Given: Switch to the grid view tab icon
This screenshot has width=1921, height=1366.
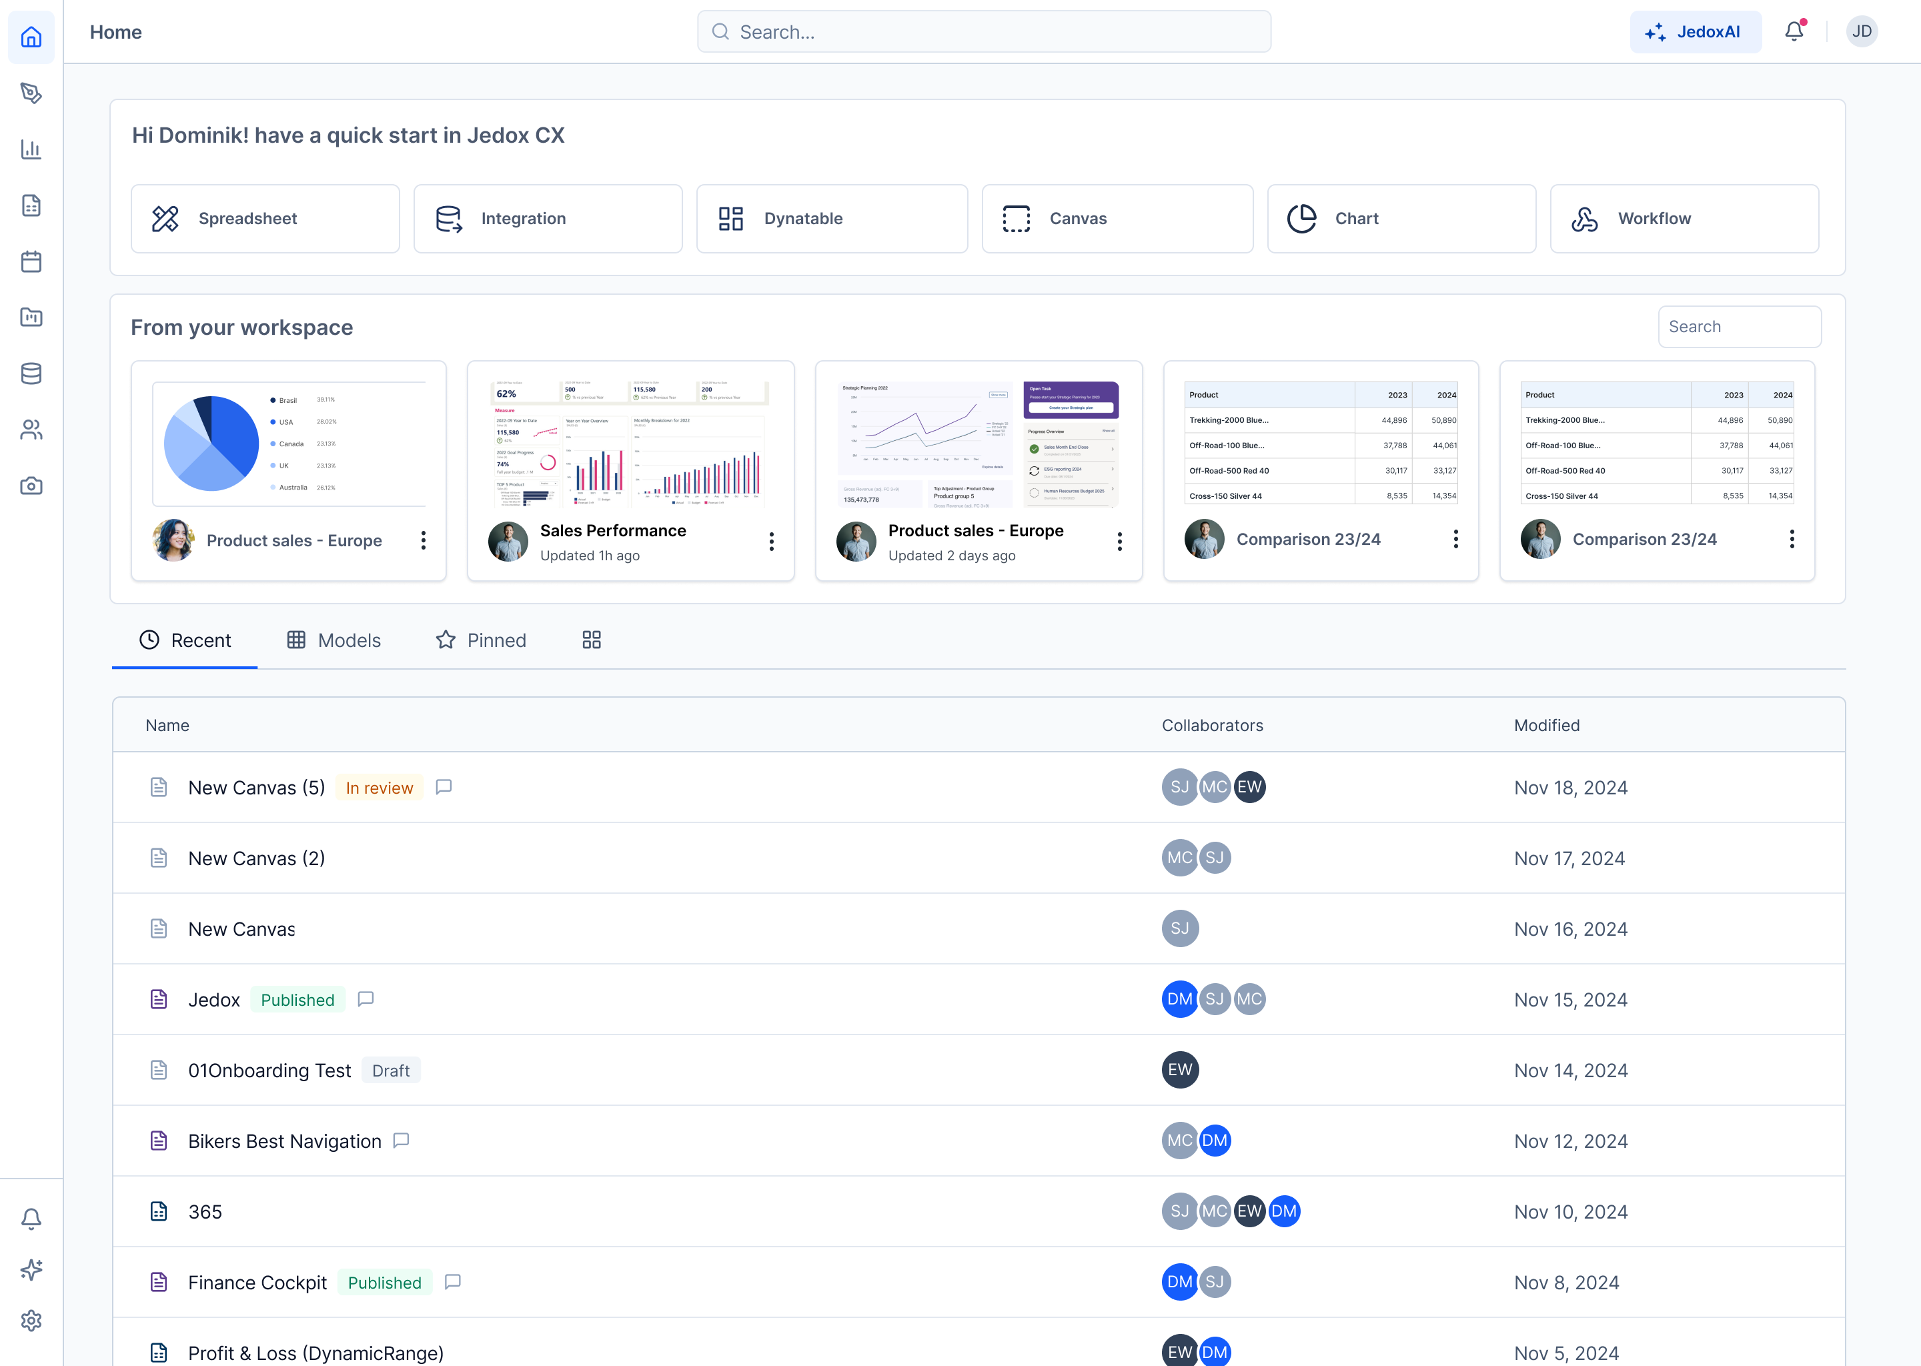Looking at the screenshot, I should click(591, 640).
